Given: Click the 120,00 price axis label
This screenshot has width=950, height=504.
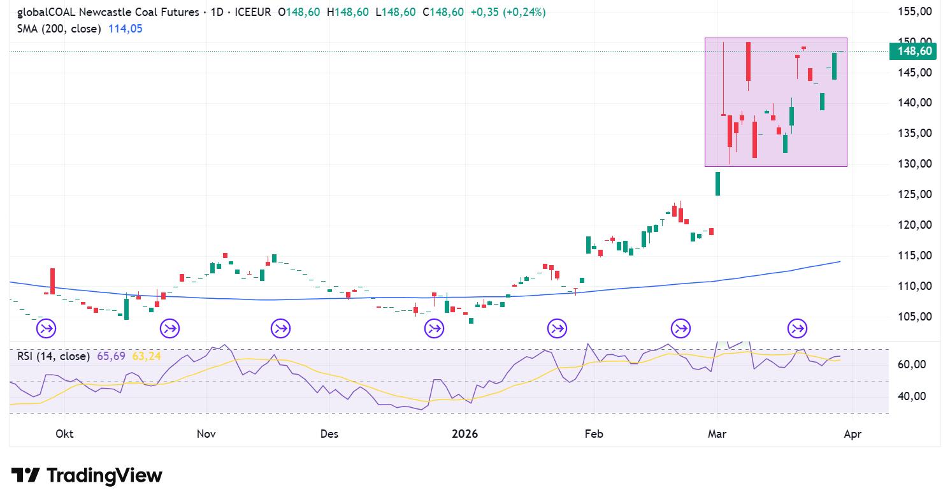Looking at the screenshot, I should (x=914, y=225).
